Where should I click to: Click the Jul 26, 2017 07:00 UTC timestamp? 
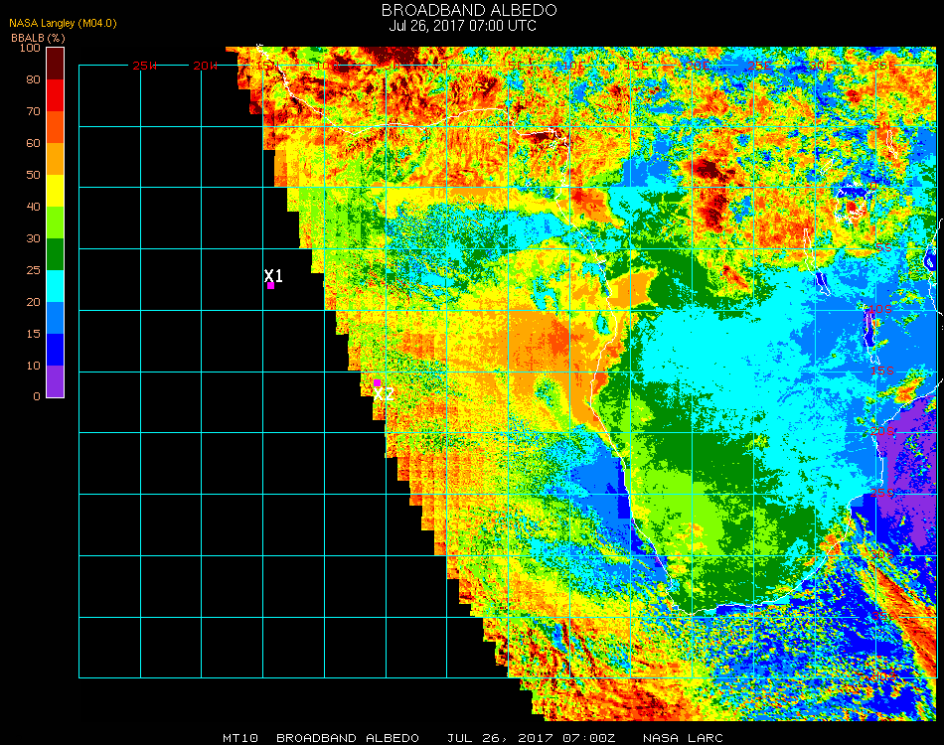[x=463, y=26]
